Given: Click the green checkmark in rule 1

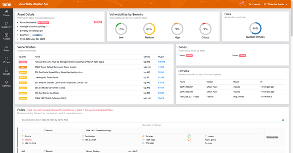Looking at the screenshot, I should click(x=189, y=136).
